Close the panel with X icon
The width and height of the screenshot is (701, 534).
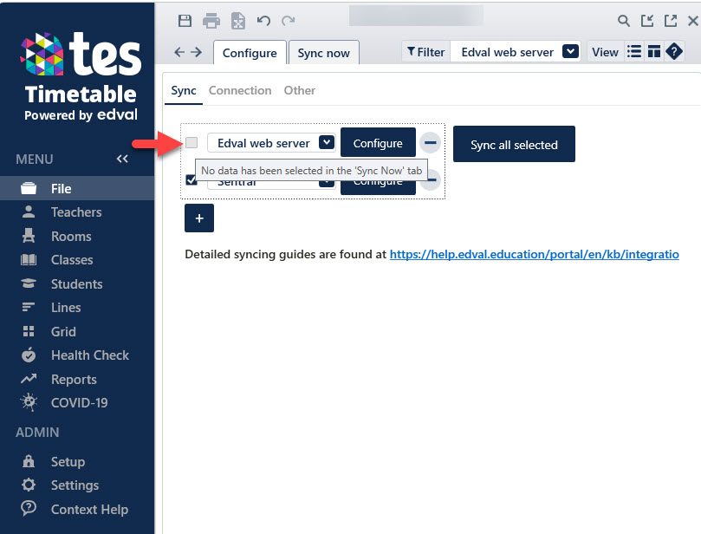pyautogui.click(x=692, y=21)
